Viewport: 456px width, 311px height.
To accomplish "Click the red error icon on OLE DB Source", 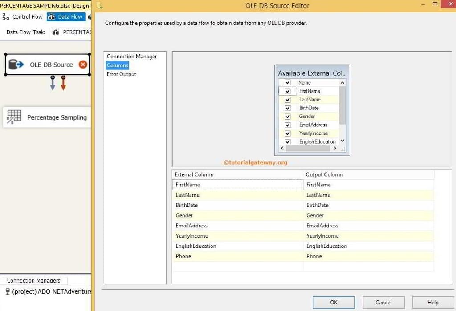I will (83, 64).
